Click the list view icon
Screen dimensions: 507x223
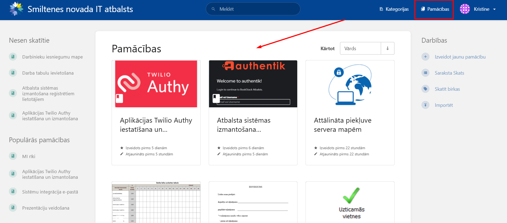(425, 73)
